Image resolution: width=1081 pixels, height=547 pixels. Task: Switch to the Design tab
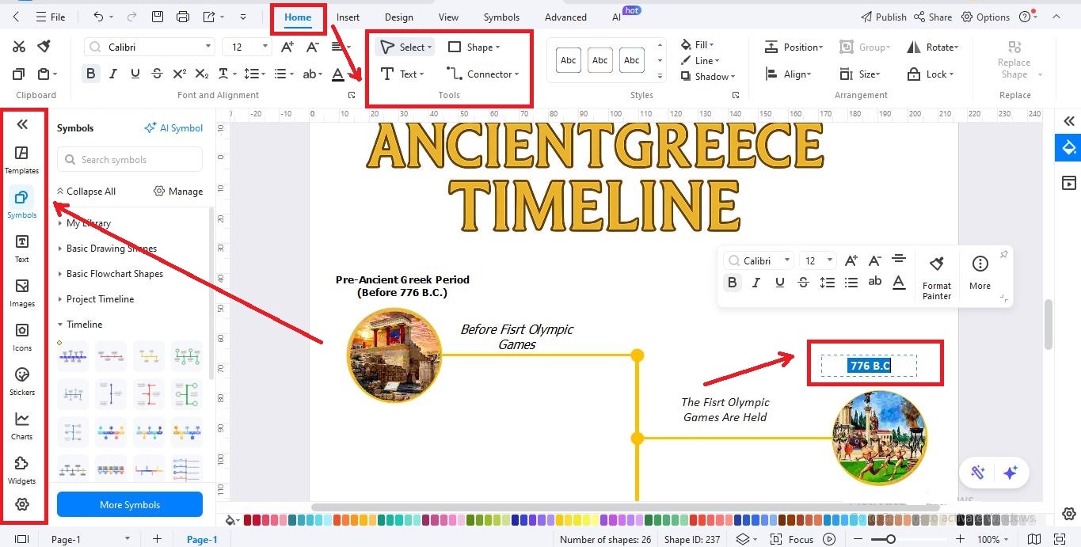(x=398, y=17)
